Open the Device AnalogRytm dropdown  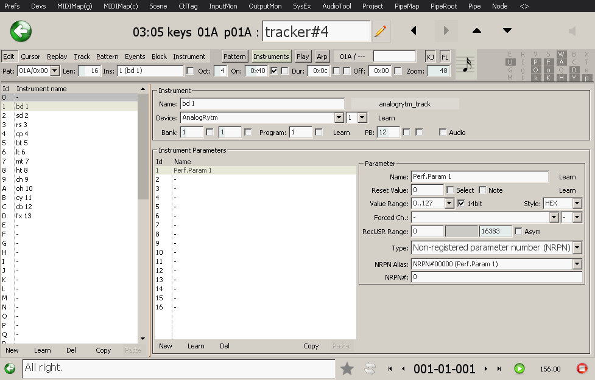339,118
